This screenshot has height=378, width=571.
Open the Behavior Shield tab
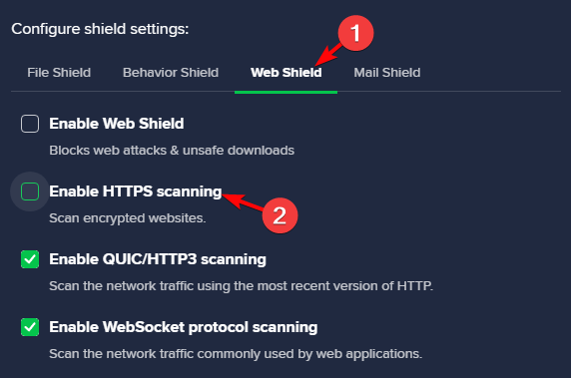(171, 73)
